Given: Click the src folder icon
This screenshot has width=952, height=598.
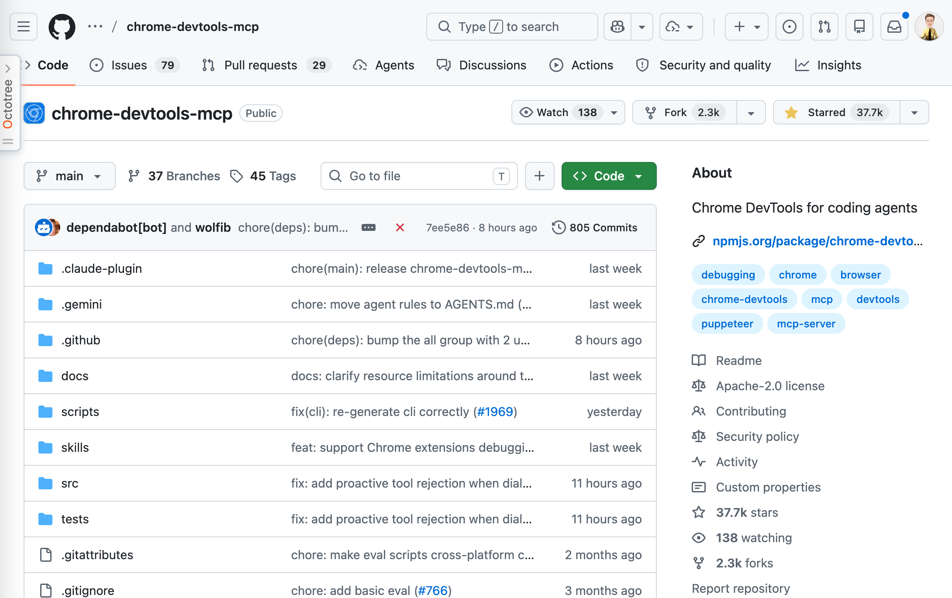Looking at the screenshot, I should tap(45, 483).
